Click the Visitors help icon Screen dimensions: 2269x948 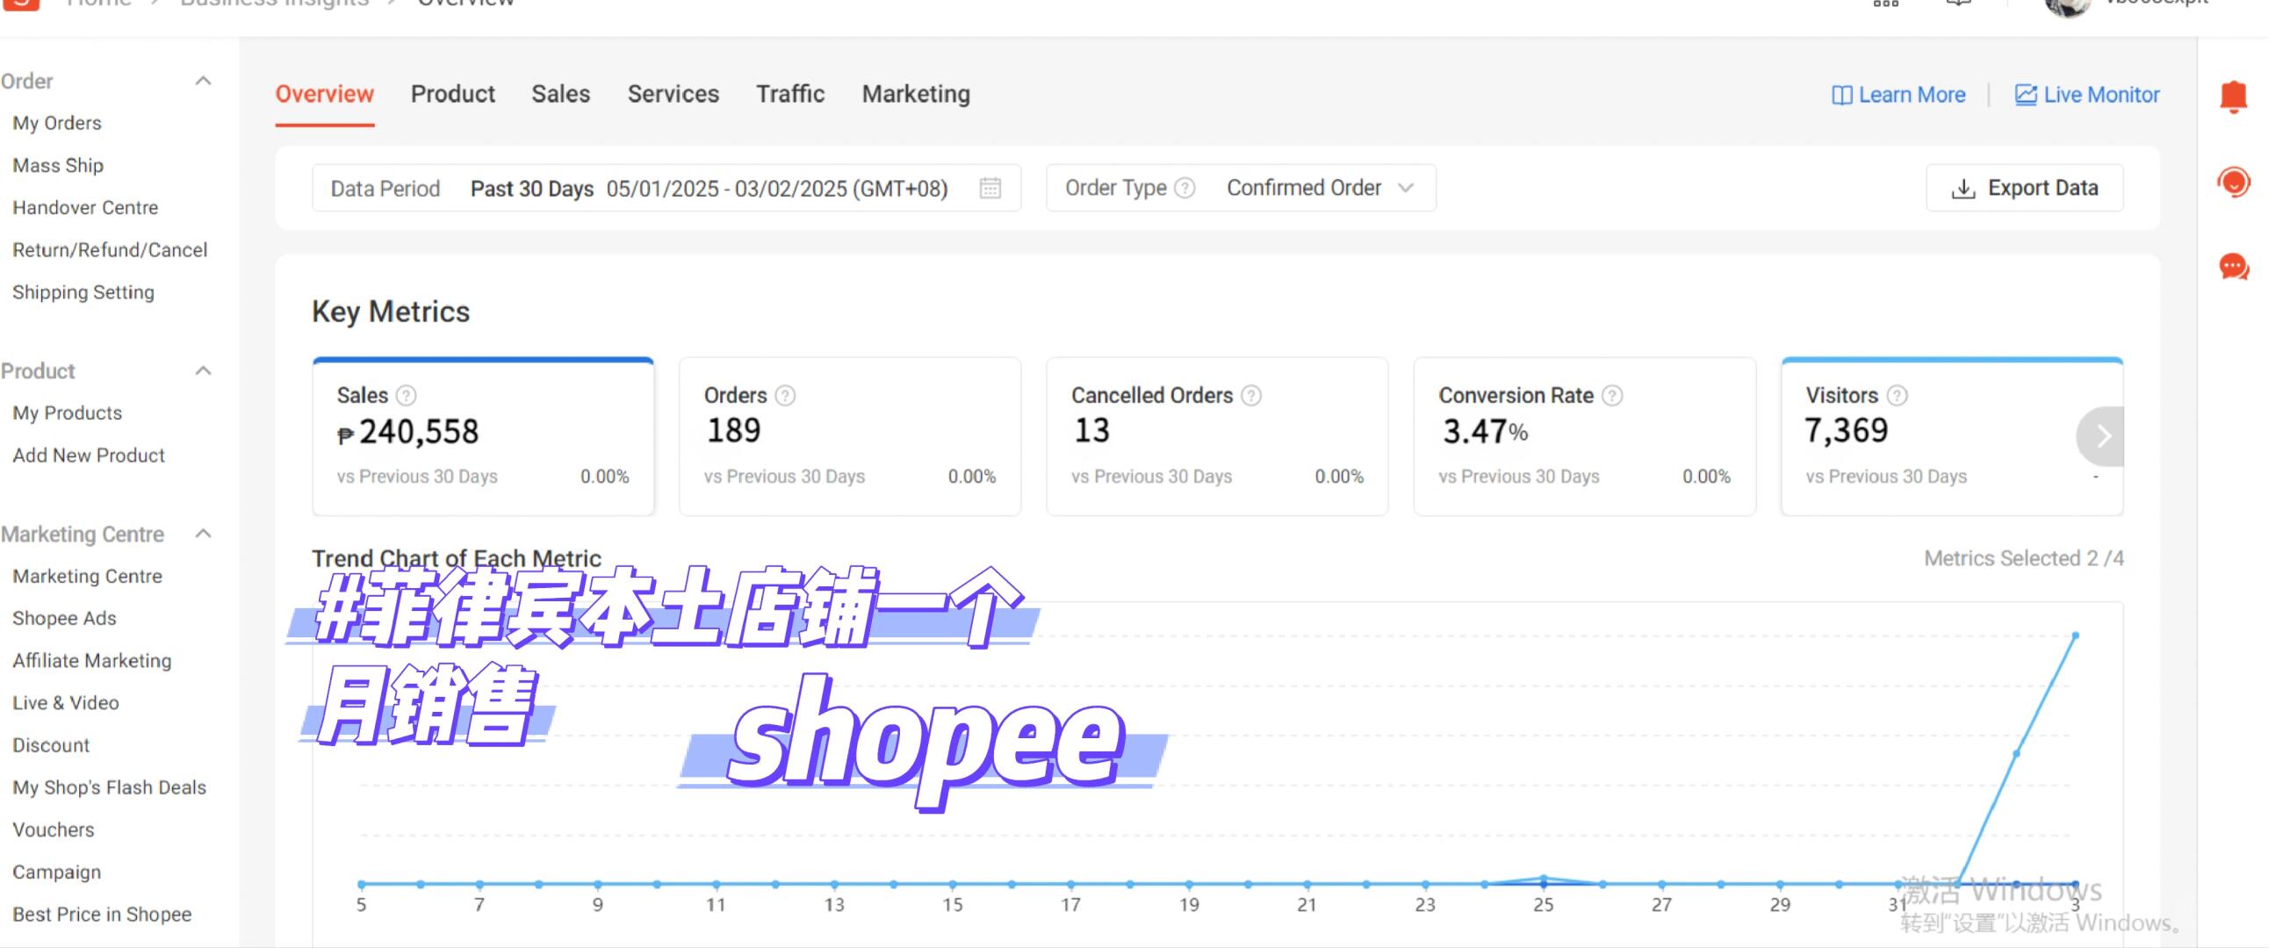[1898, 395]
